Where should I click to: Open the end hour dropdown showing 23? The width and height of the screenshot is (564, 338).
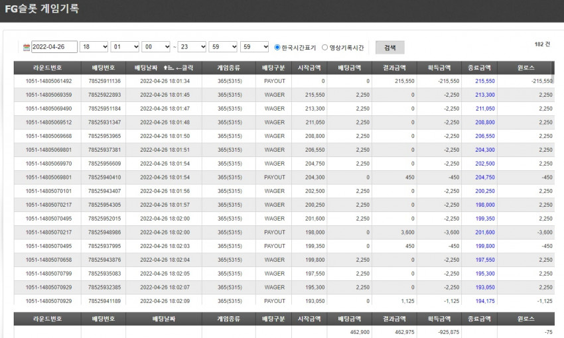192,46
